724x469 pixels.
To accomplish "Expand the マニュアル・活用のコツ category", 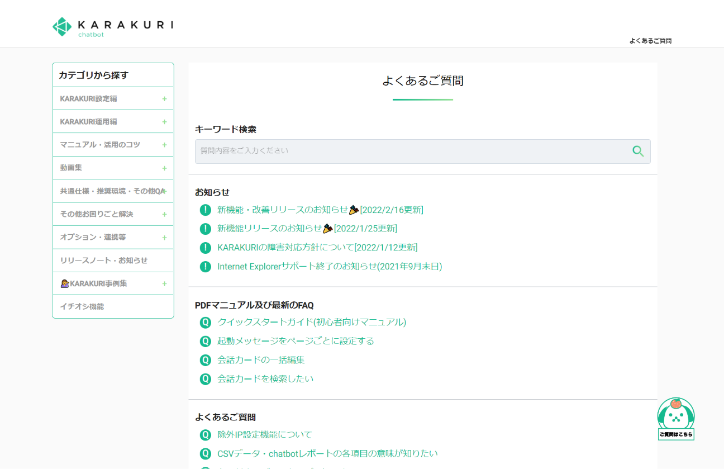I will tap(164, 145).
